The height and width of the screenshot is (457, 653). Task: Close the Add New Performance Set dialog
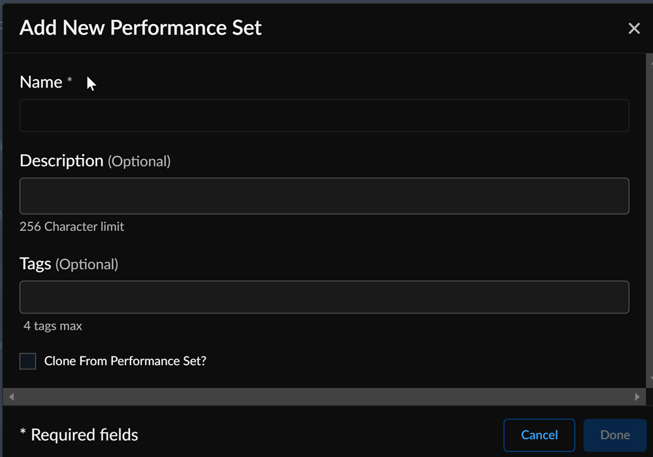tap(633, 28)
